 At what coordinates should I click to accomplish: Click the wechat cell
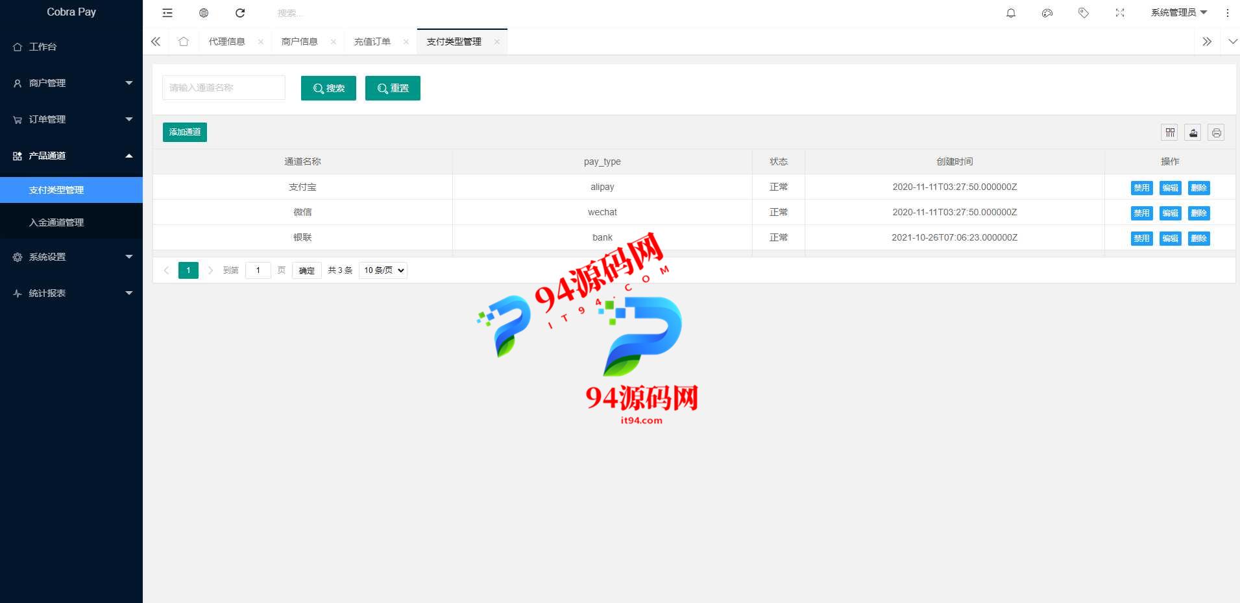pos(602,212)
